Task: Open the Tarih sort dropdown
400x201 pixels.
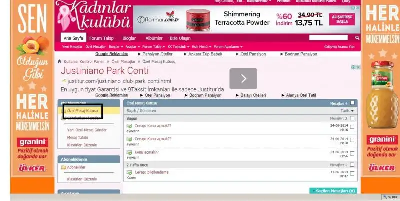Action: (347, 110)
